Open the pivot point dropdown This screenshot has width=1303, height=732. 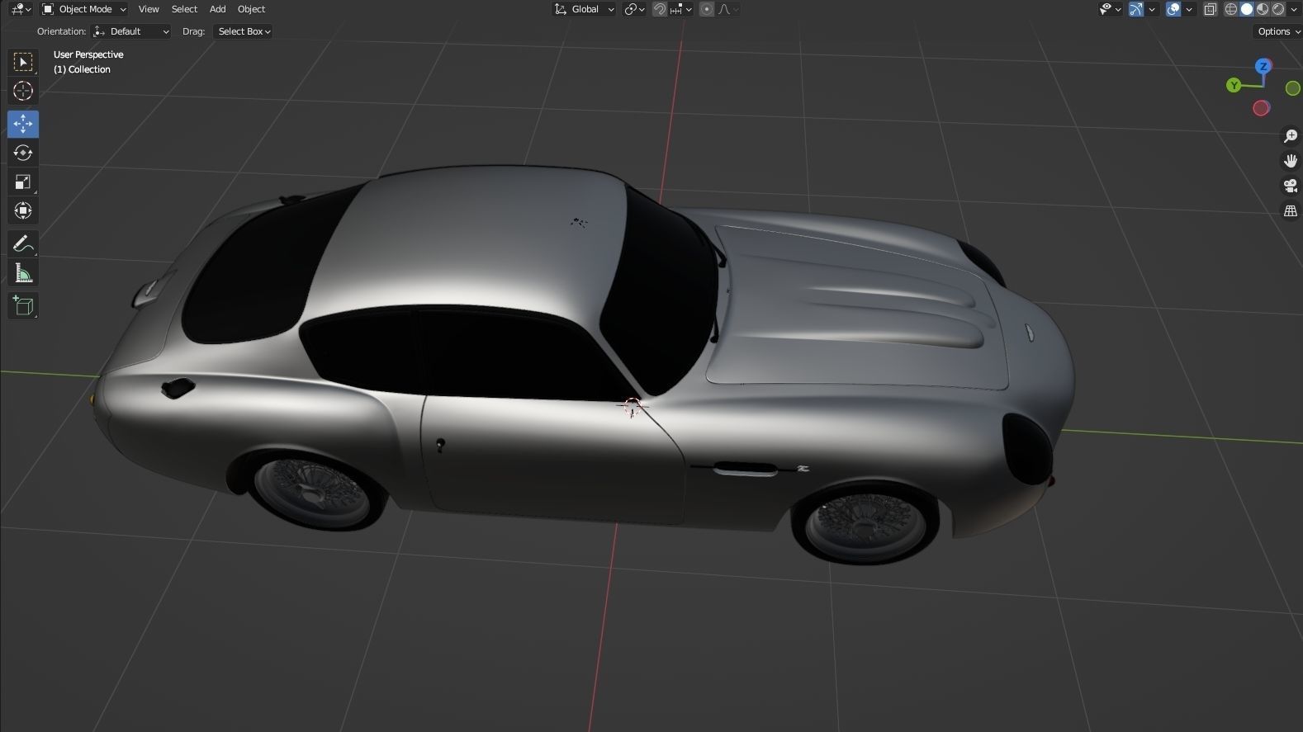(x=634, y=9)
